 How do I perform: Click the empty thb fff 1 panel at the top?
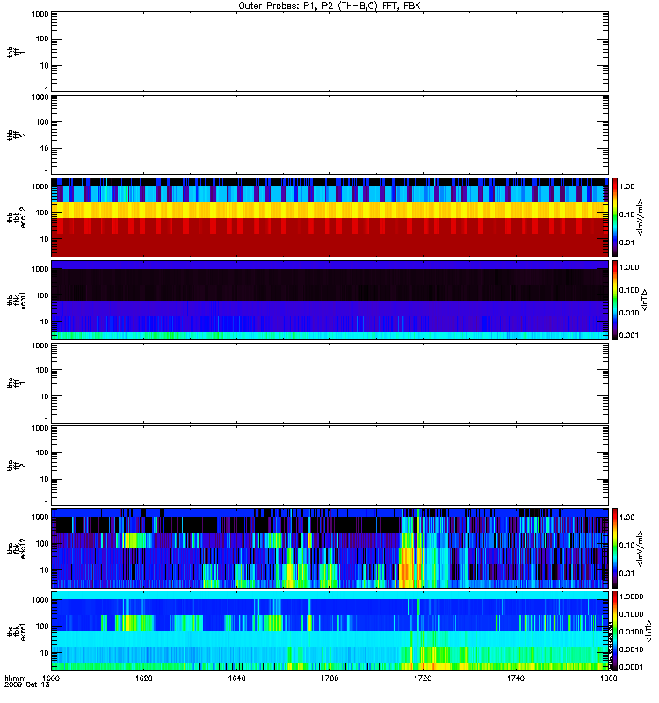pos(329,52)
